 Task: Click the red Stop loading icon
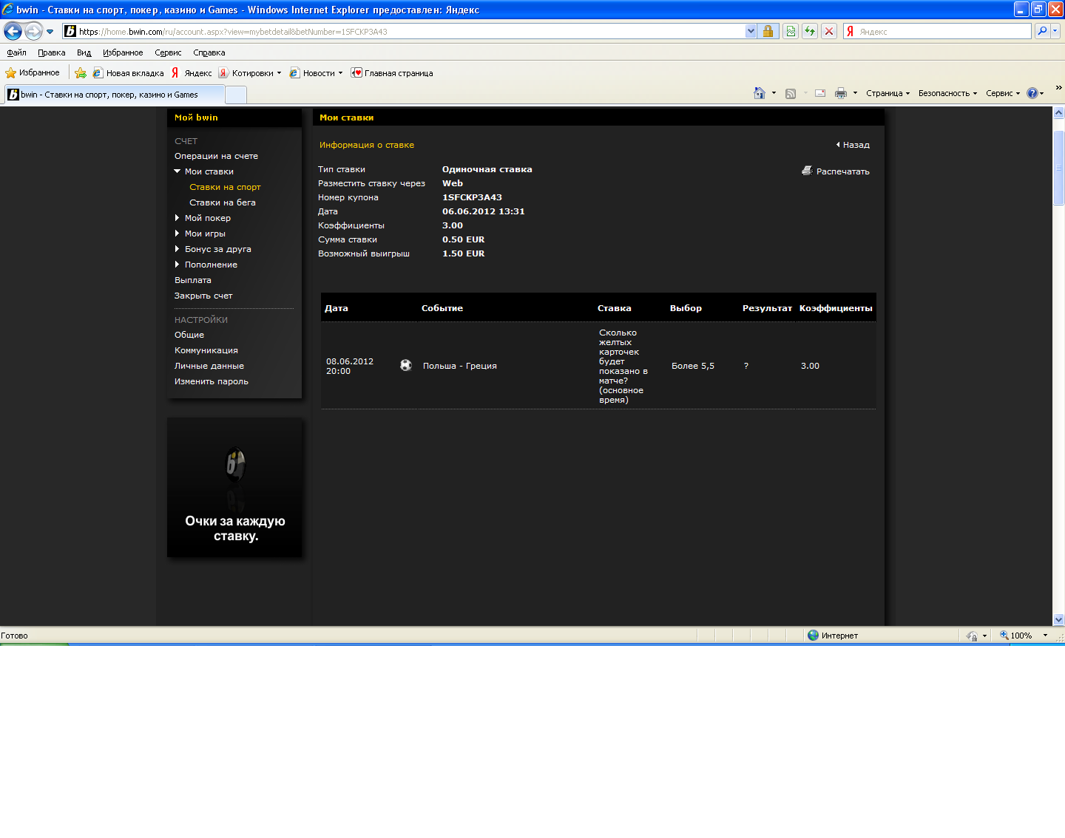(829, 31)
